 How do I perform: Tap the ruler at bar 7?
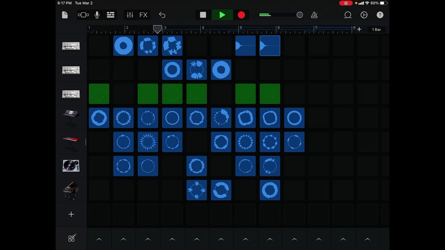[x=316, y=28]
